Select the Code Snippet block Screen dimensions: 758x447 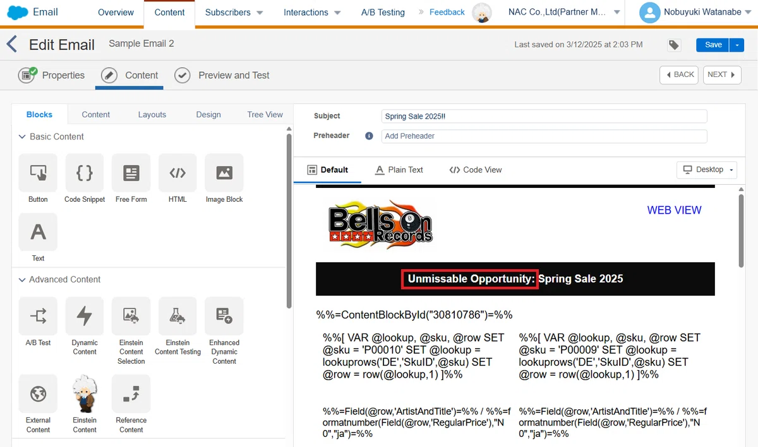(x=85, y=179)
